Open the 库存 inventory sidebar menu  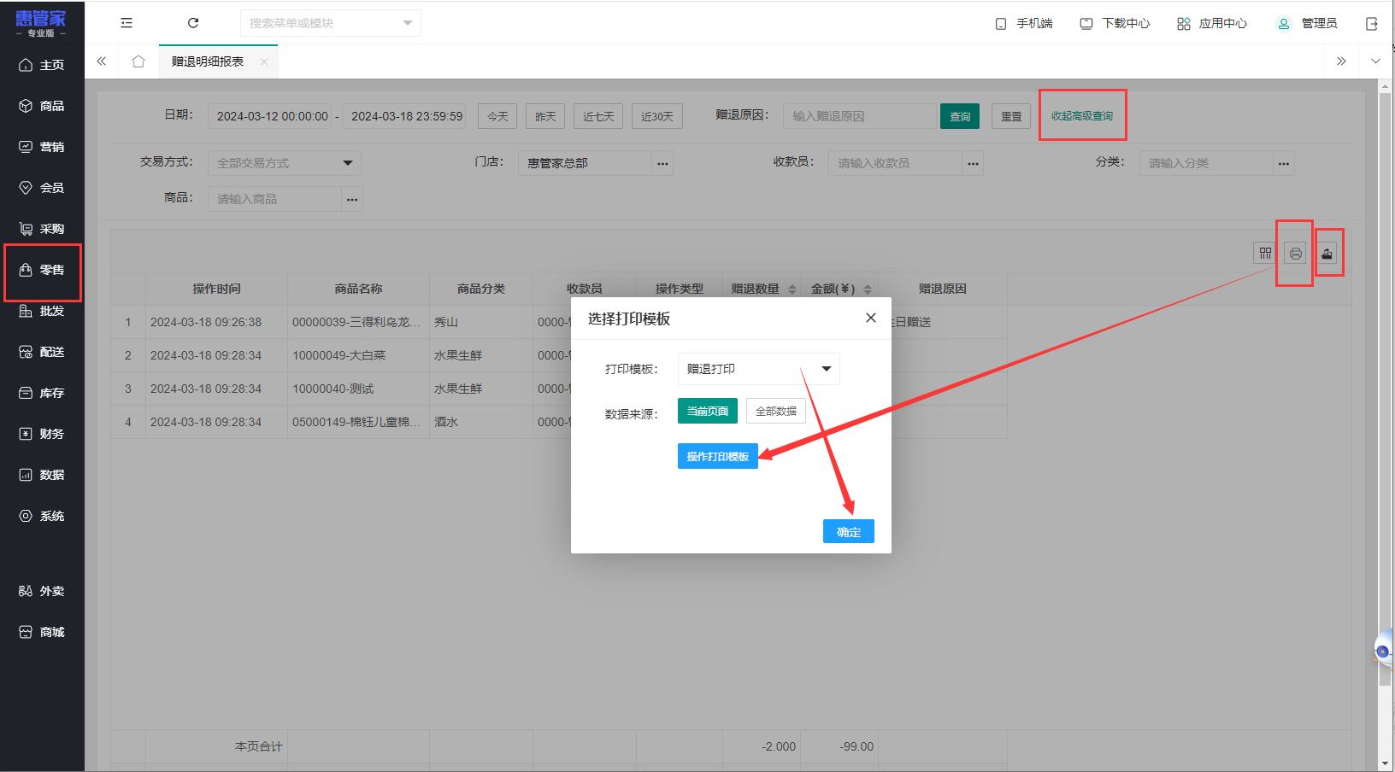pyautogui.click(x=42, y=393)
